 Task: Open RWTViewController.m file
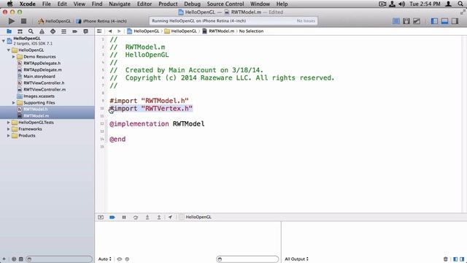coord(45,89)
